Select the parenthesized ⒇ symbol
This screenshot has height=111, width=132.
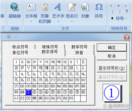point(22,92)
